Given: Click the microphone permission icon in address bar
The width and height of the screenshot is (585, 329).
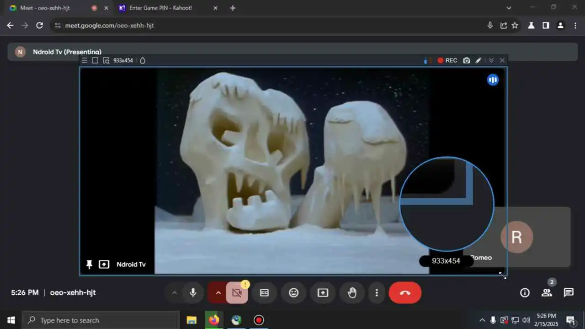Looking at the screenshot, I should [x=490, y=26].
